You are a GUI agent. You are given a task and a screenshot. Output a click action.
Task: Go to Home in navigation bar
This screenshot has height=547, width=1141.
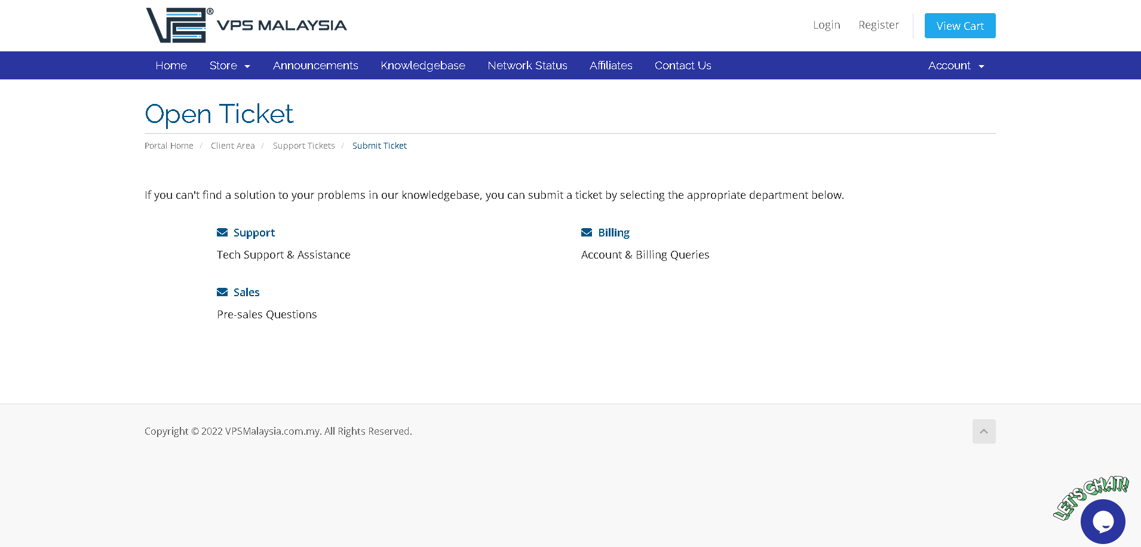tap(171, 66)
